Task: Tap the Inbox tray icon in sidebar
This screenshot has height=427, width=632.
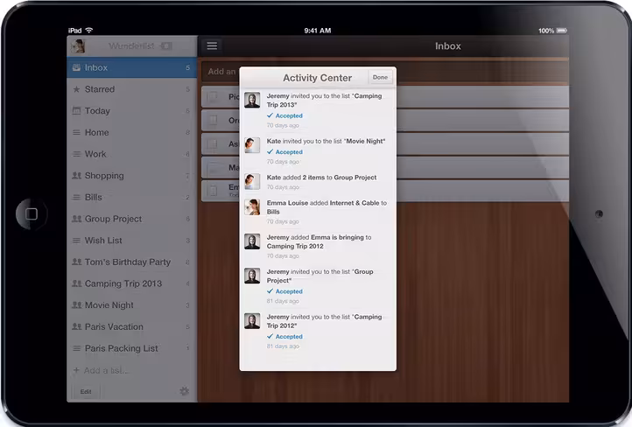Action: pyautogui.click(x=76, y=67)
